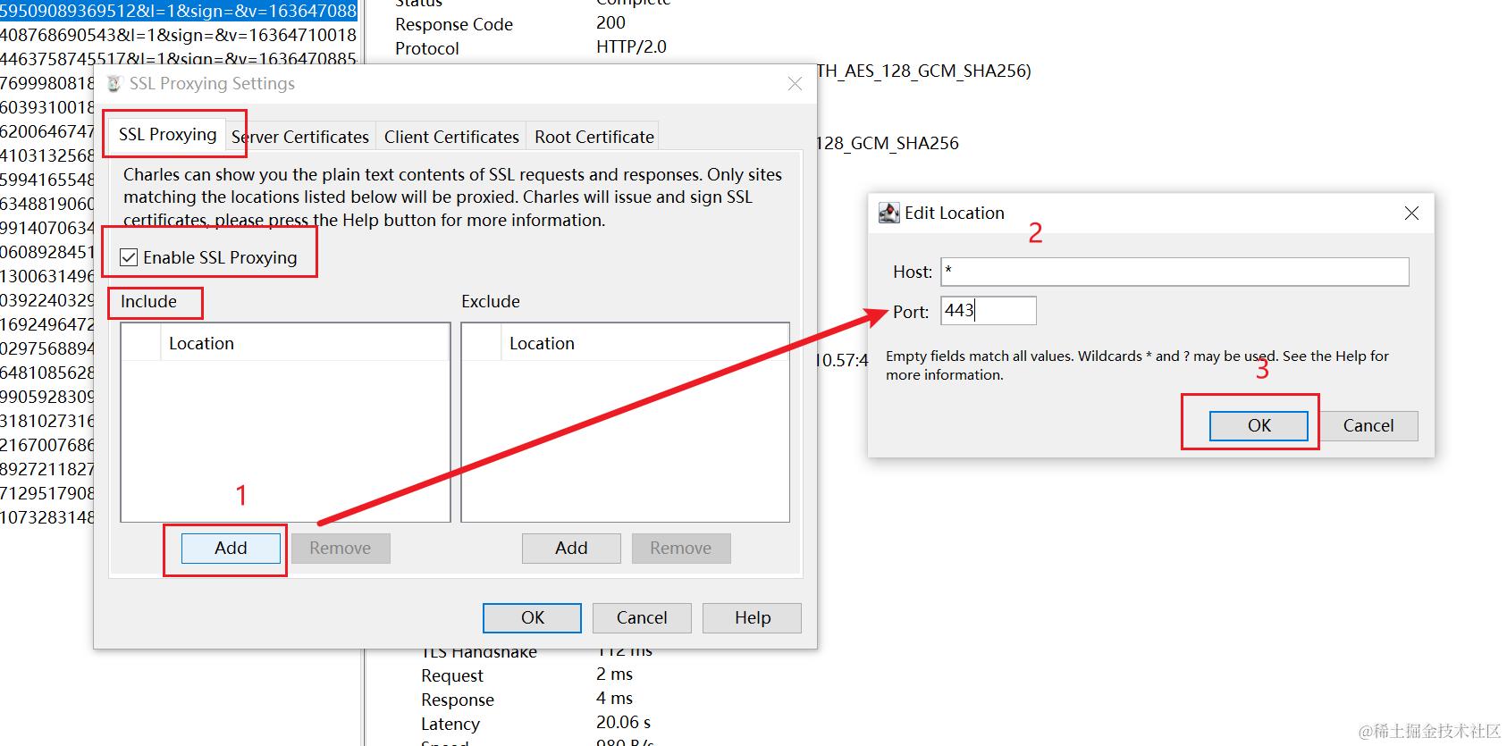Click the SSL Proxying Settings title bar icon
This screenshot has height=746, width=1507.
[x=114, y=84]
